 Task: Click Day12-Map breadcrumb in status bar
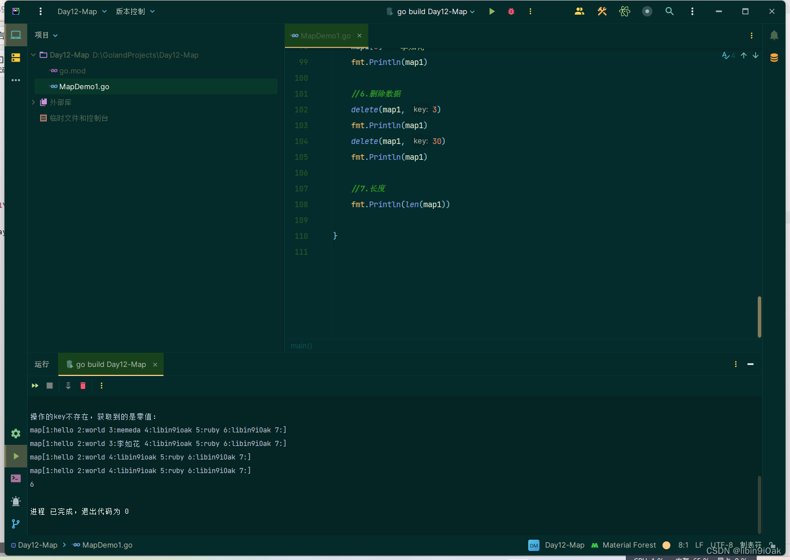tap(34, 545)
